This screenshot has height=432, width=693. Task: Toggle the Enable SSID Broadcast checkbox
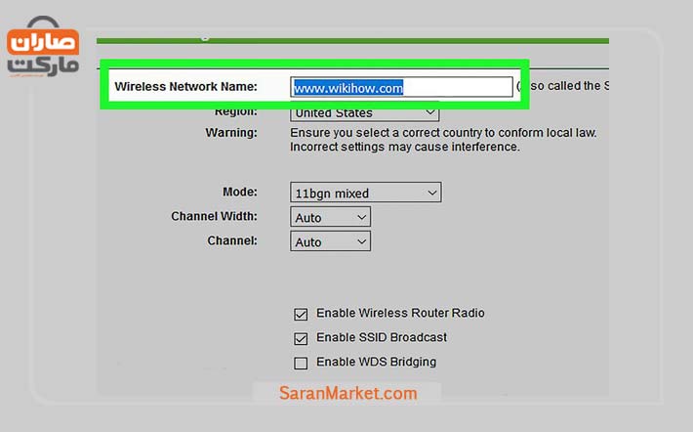pyautogui.click(x=301, y=338)
